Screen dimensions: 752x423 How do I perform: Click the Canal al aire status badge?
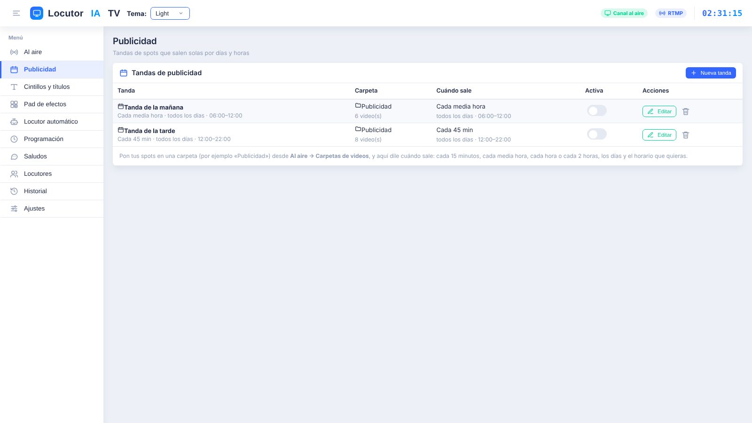tap(624, 13)
